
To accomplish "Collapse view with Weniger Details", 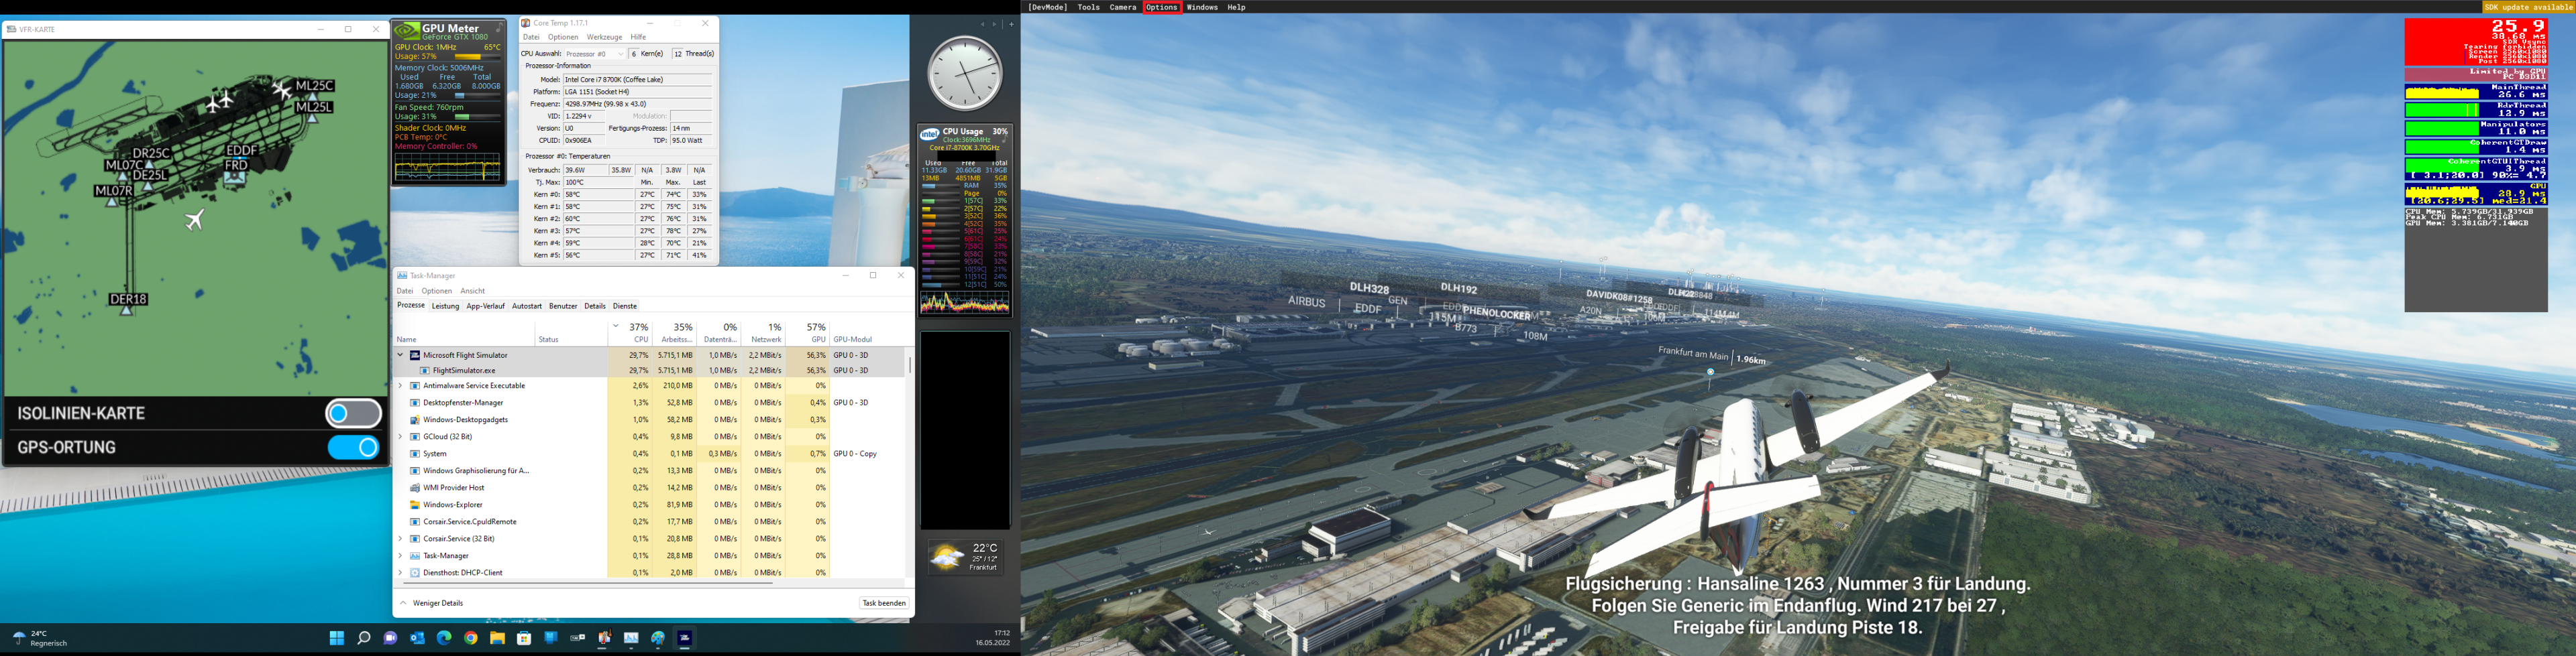I will (x=431, y=603).
